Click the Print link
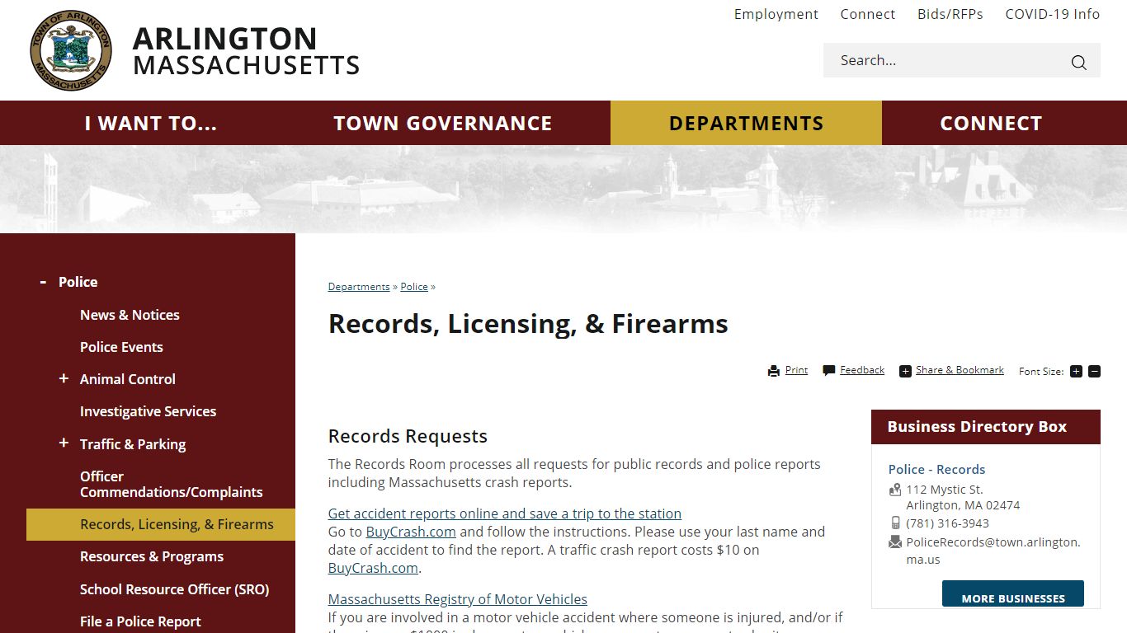1127x633 pixels. (x=796, y=370)
